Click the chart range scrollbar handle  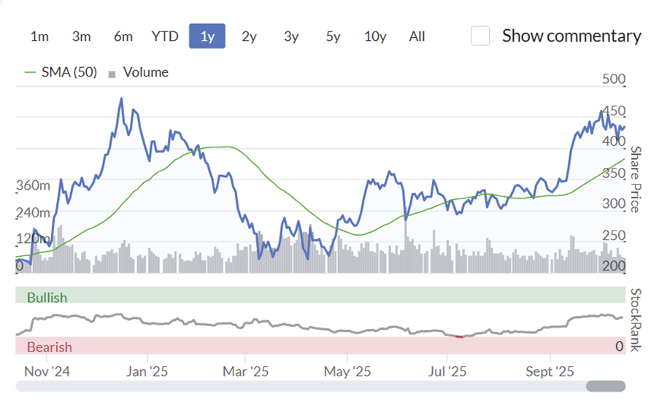(605, 386)
